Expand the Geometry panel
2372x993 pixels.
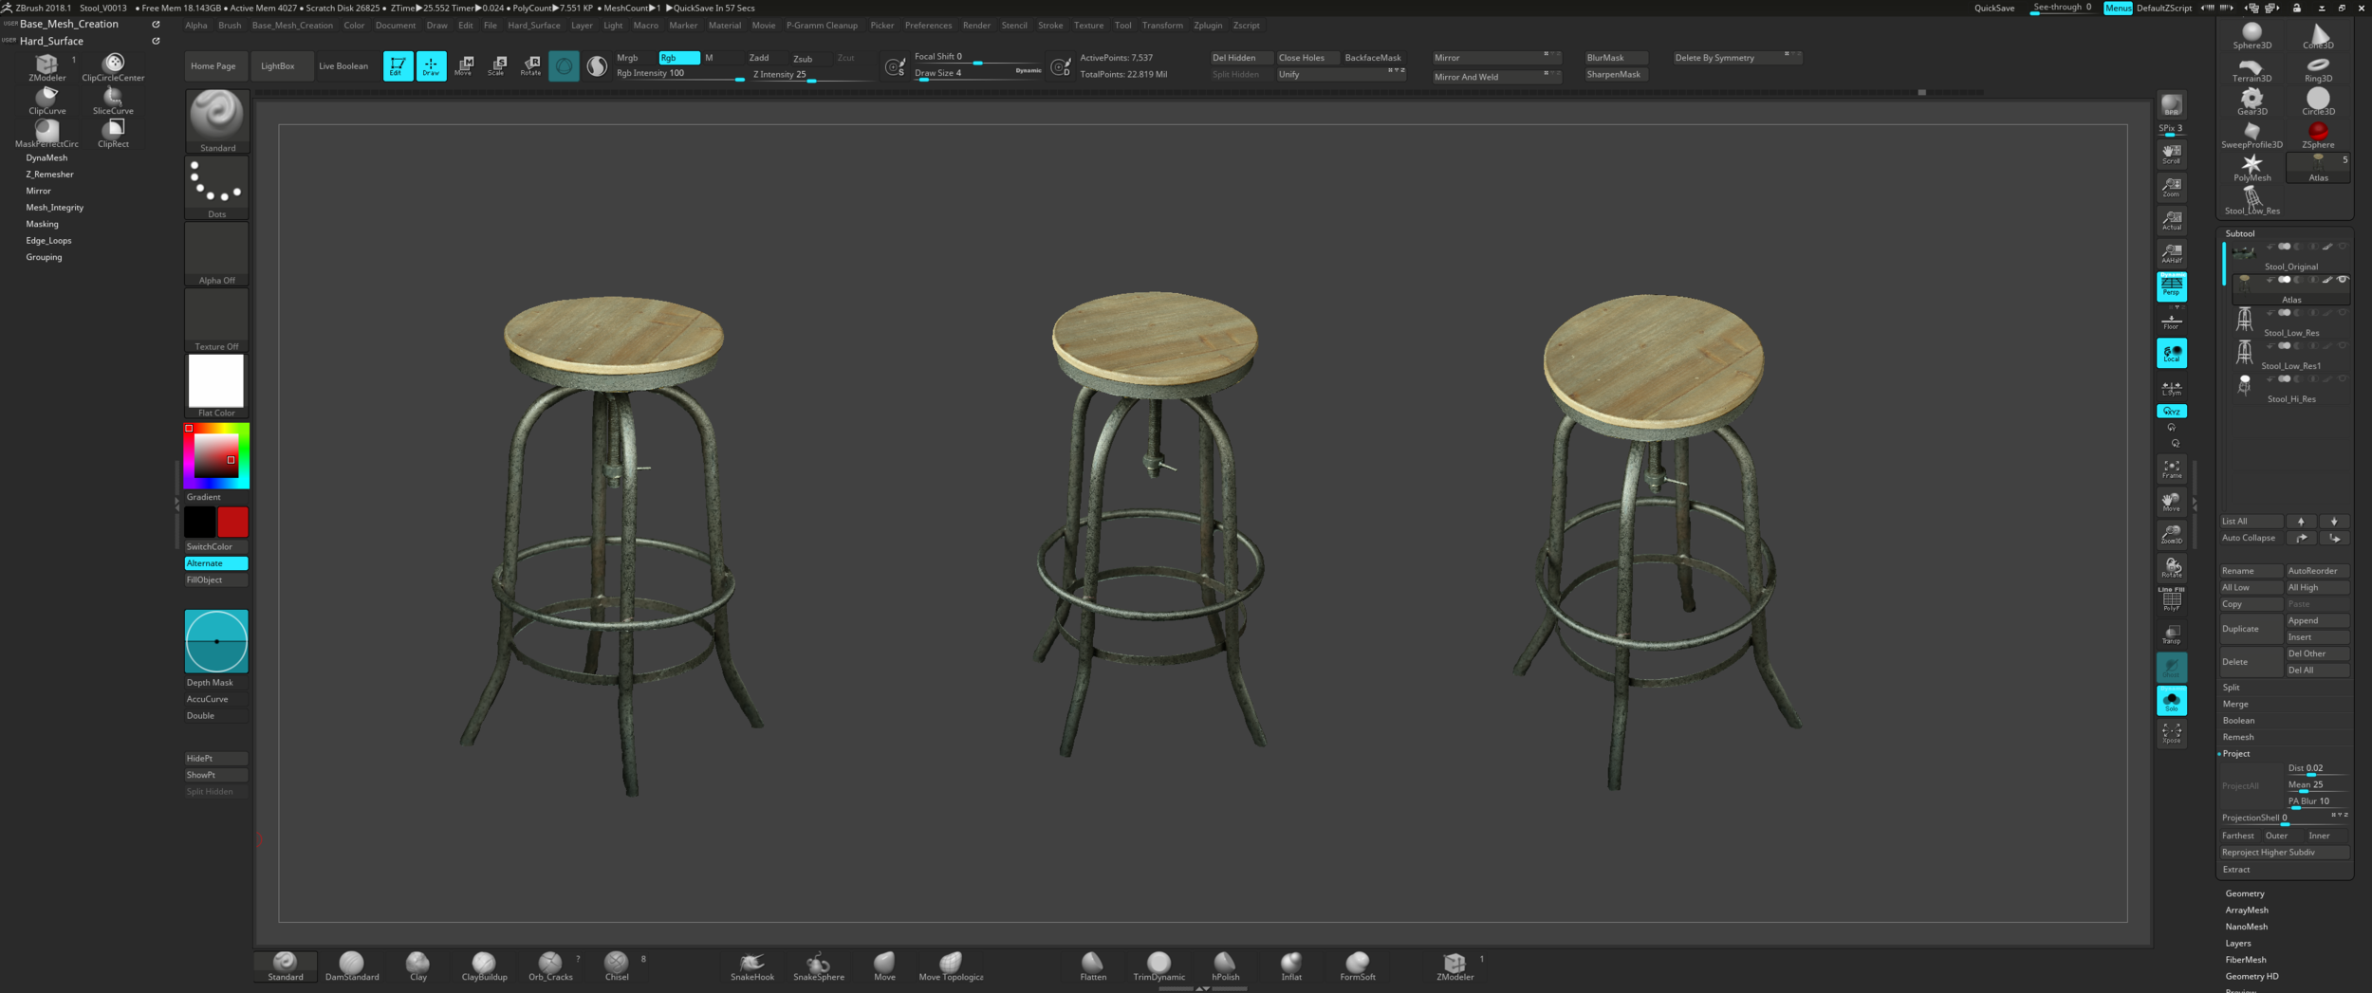[x=2246, y=892]
